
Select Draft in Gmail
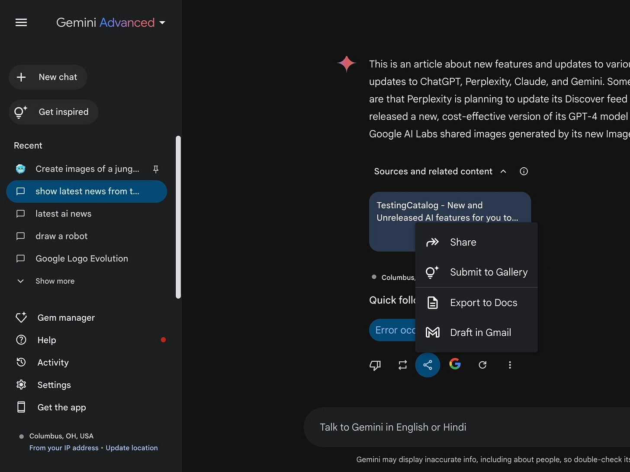coord(476,332)
